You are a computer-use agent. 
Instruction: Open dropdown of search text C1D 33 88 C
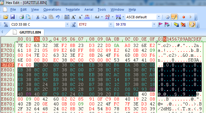pos(67,24)
